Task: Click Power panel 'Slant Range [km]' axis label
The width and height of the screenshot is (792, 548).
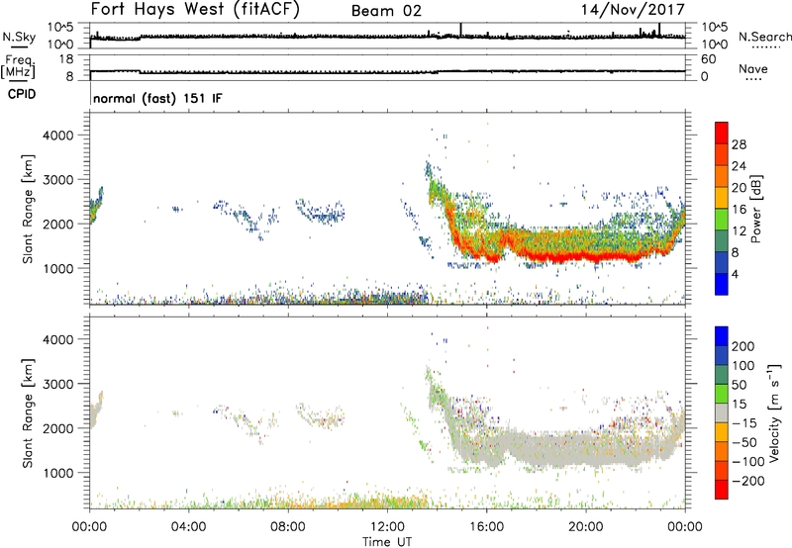Action: point(27,209)
